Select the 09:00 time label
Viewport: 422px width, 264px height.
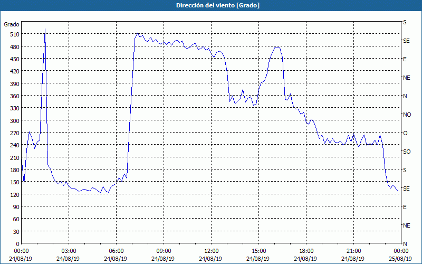[x=164, y=251]
